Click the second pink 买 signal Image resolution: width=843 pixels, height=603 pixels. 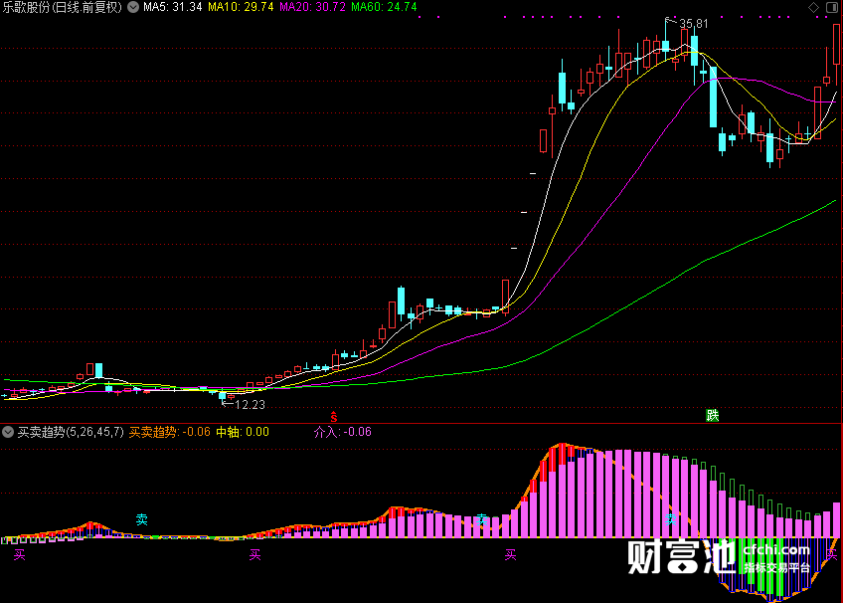[x=254, y=554]
